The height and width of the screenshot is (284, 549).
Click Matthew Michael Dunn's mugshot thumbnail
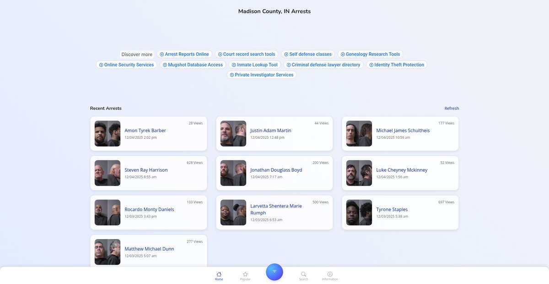pyautogui.click(x=108, y=252)
